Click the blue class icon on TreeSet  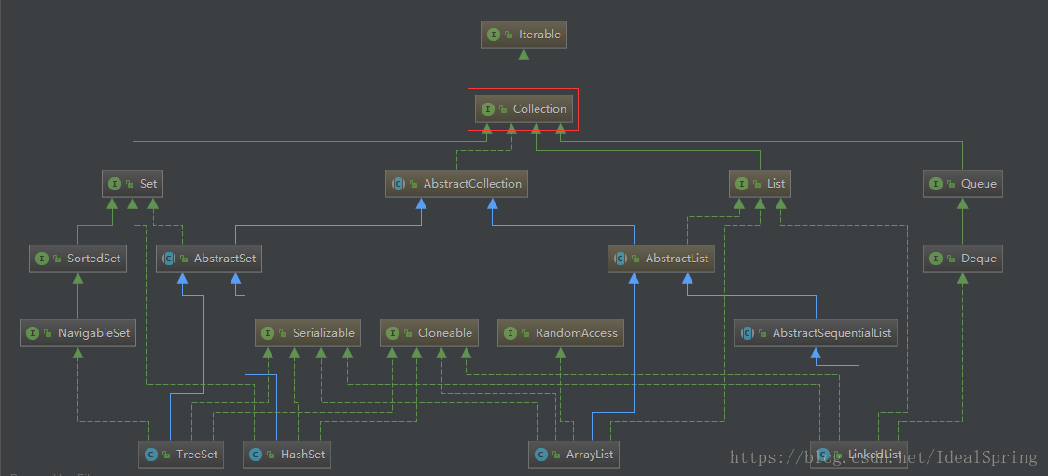(x=151, y=455)
